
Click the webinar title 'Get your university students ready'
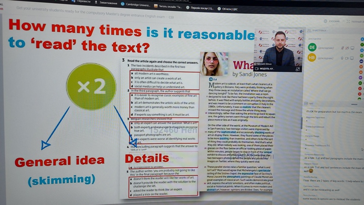click(95, 13)
